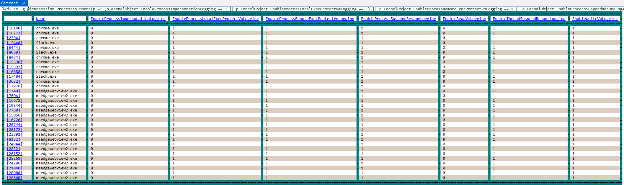Click EnableThreadSuspendResumeLogging column header
This screenshot has width=624, height=185.
pyautogui.click(x=529, y=19)
